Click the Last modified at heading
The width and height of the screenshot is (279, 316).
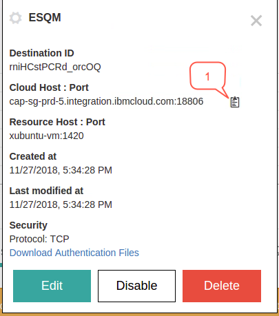(x=46, y=191)
